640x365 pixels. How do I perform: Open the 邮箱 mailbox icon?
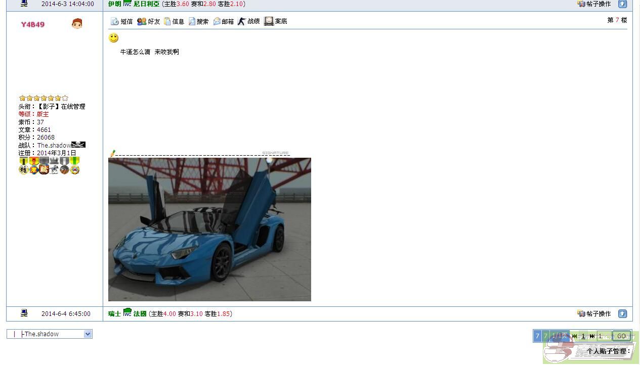pos(223,21)
